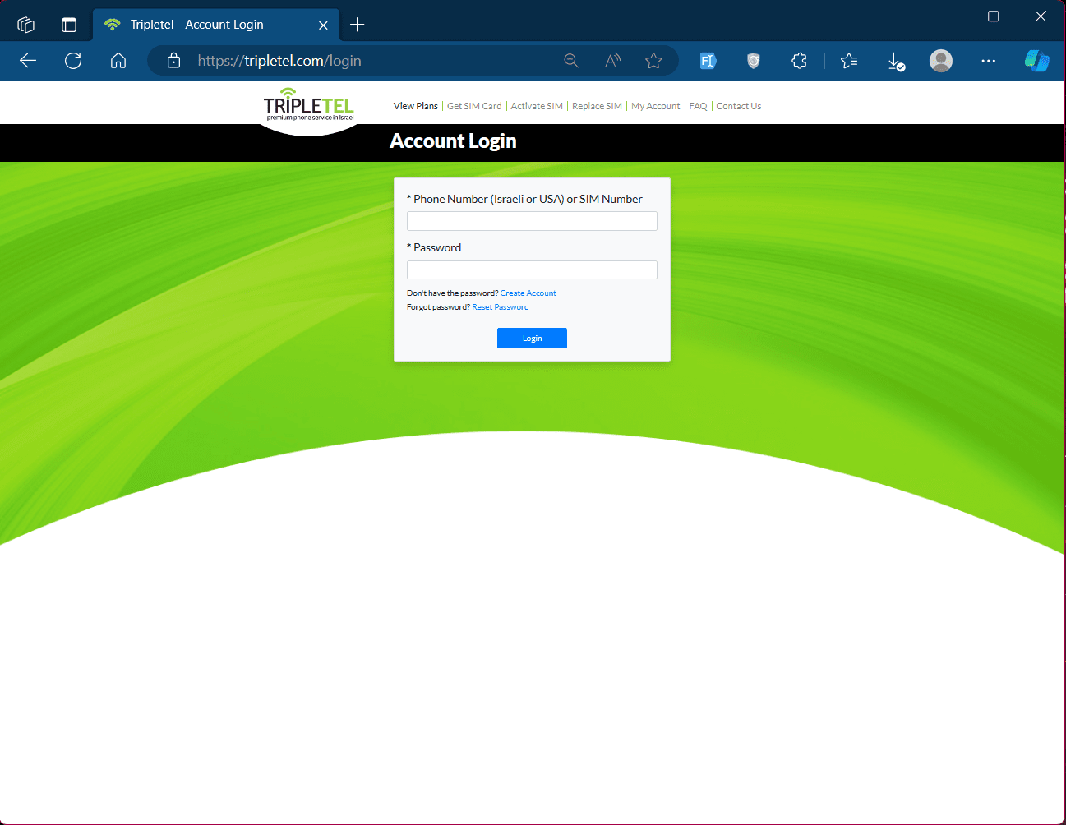Open the browser home icon

pos(118,61)
